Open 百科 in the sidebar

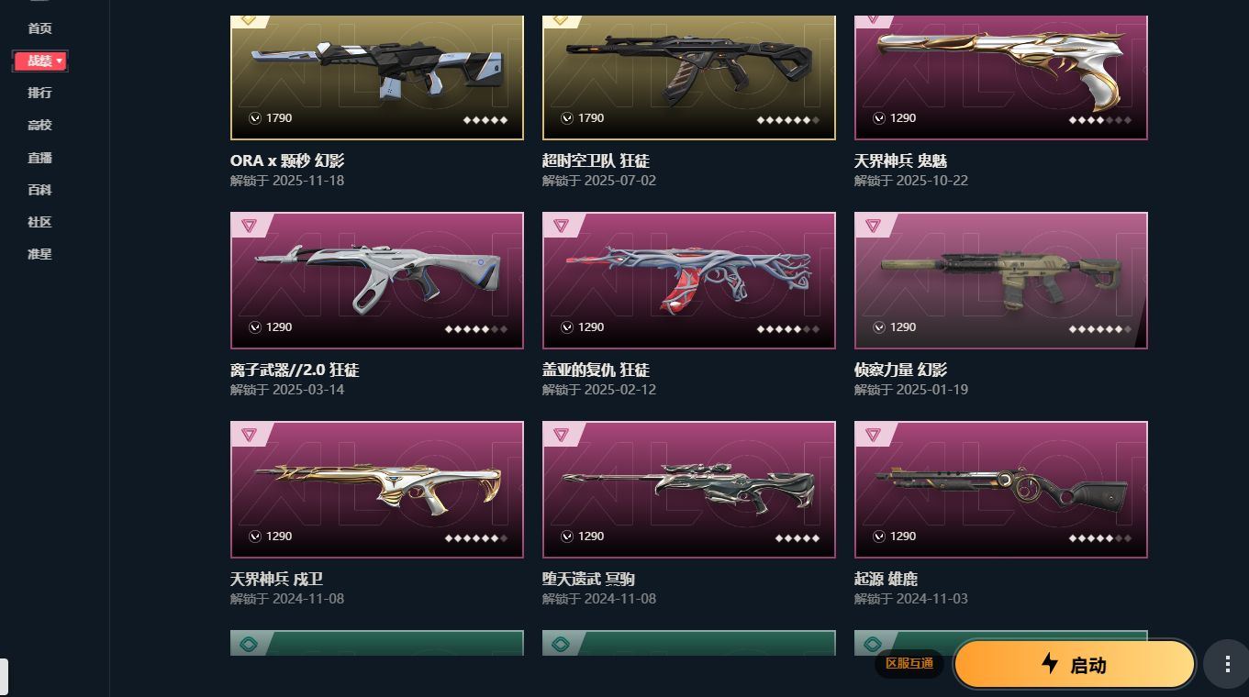[39, 190]
